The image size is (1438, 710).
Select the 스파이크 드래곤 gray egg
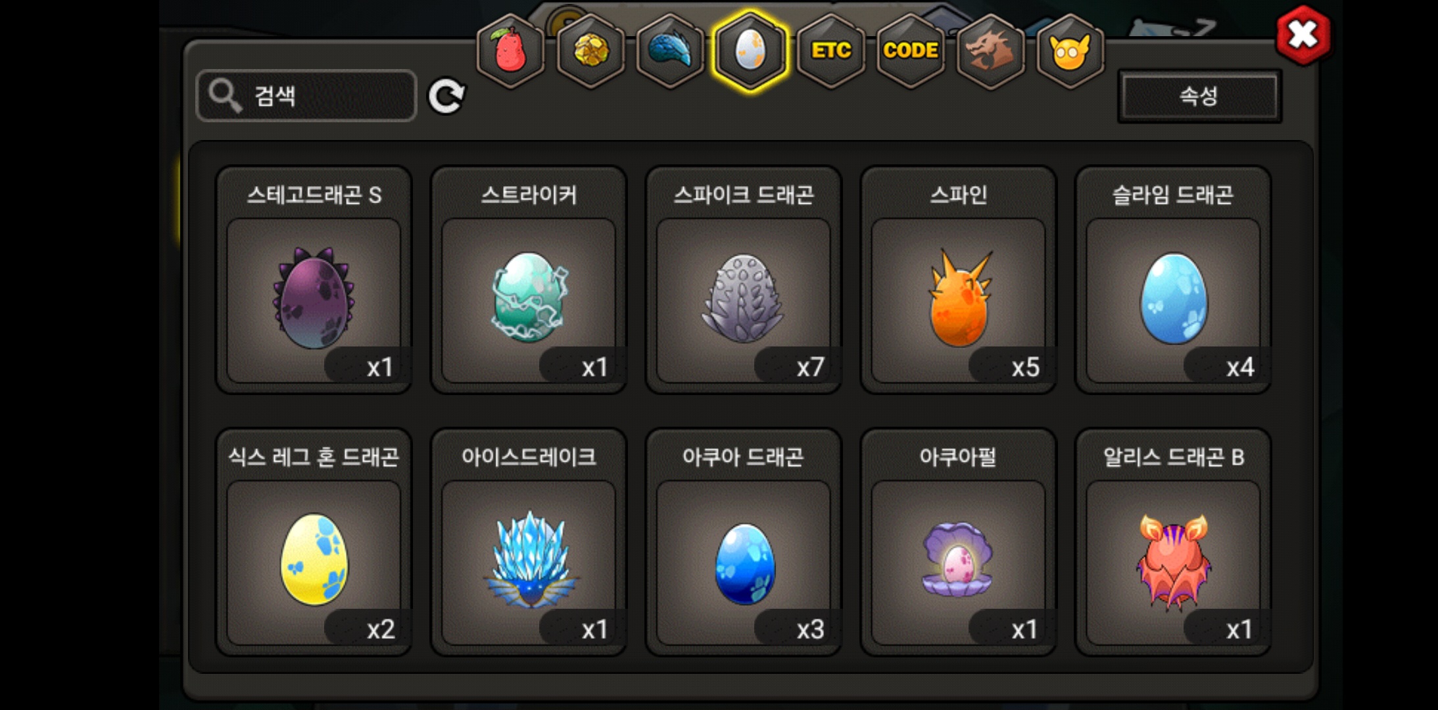pyautogui.click(x=744, y=280)
